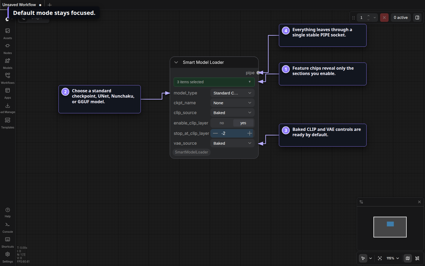Screen dimensions: 425x266
Task: Open the ckpt_name None dropdown
Action: (232, 103)
